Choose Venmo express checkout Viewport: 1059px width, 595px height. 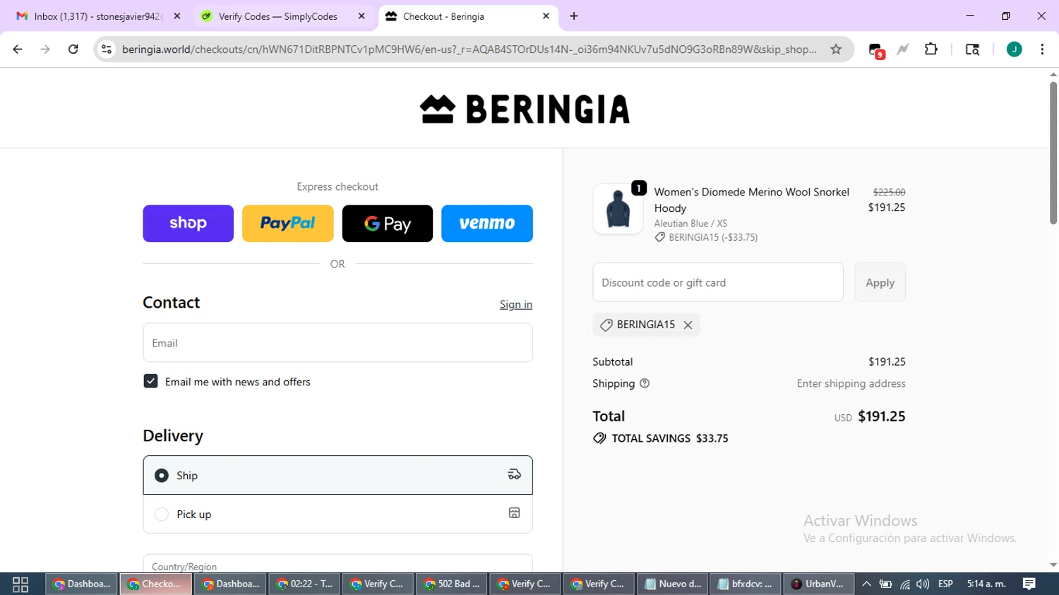click(x=487, y=224)
